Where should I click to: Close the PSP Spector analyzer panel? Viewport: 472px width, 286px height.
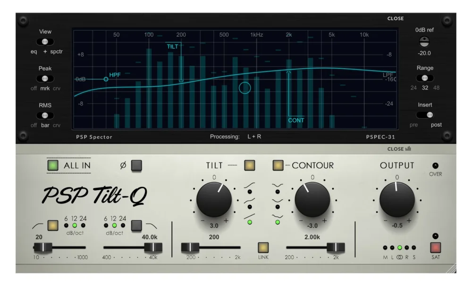click(396, 19)
